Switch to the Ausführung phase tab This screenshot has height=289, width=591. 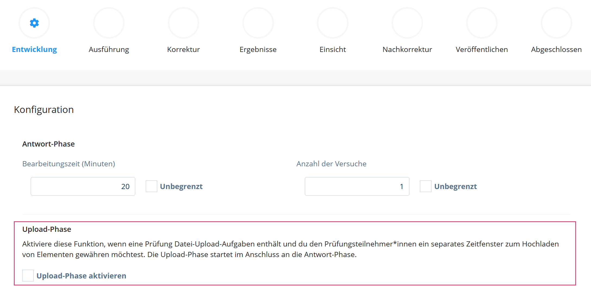[x=109, y=49]
